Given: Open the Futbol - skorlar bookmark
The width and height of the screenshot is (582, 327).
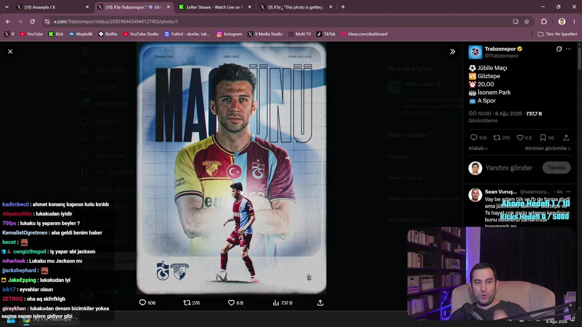Looking at the screenshot, I should [x=187, y=34].
